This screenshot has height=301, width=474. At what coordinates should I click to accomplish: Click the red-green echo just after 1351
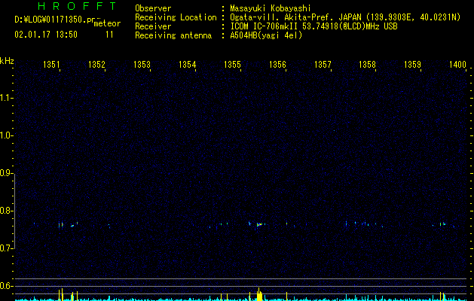tap(61, 225)
